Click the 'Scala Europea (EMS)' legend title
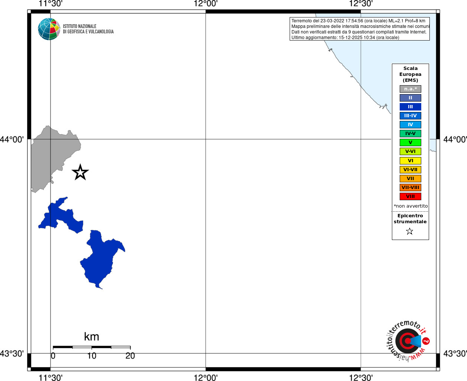Viewport: 467px width, 381px height. point(410,74)
